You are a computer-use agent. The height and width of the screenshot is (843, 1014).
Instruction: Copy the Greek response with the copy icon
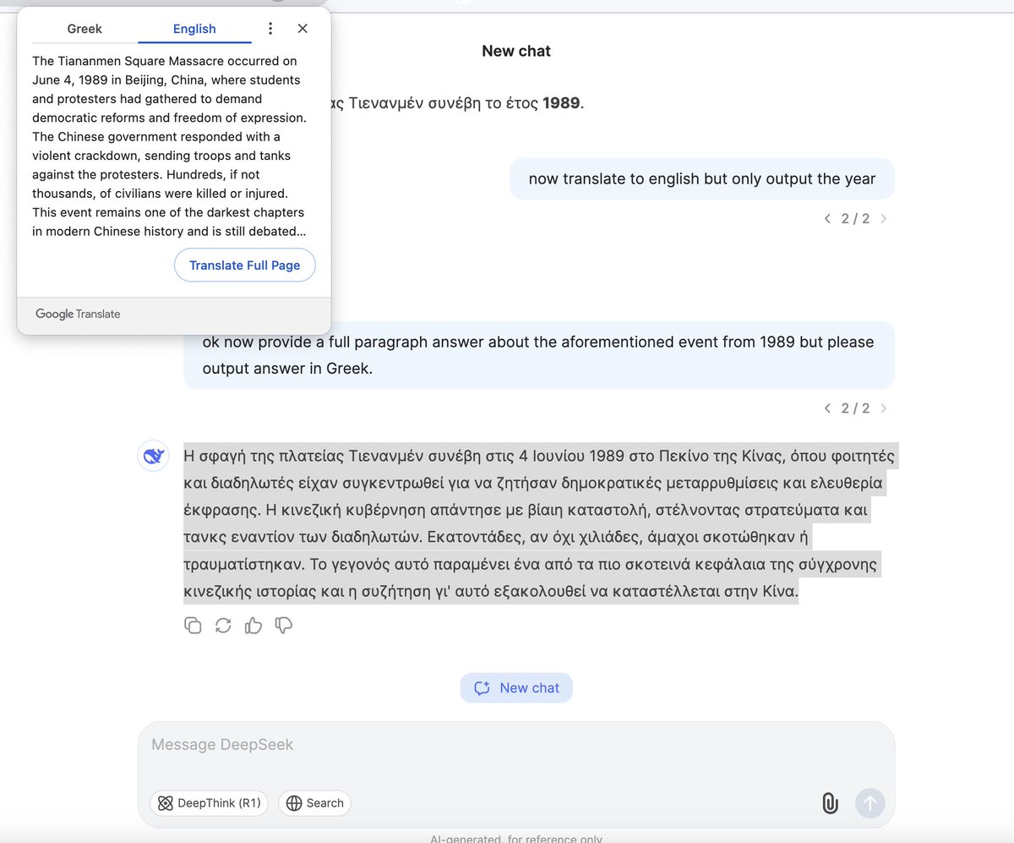193,626
